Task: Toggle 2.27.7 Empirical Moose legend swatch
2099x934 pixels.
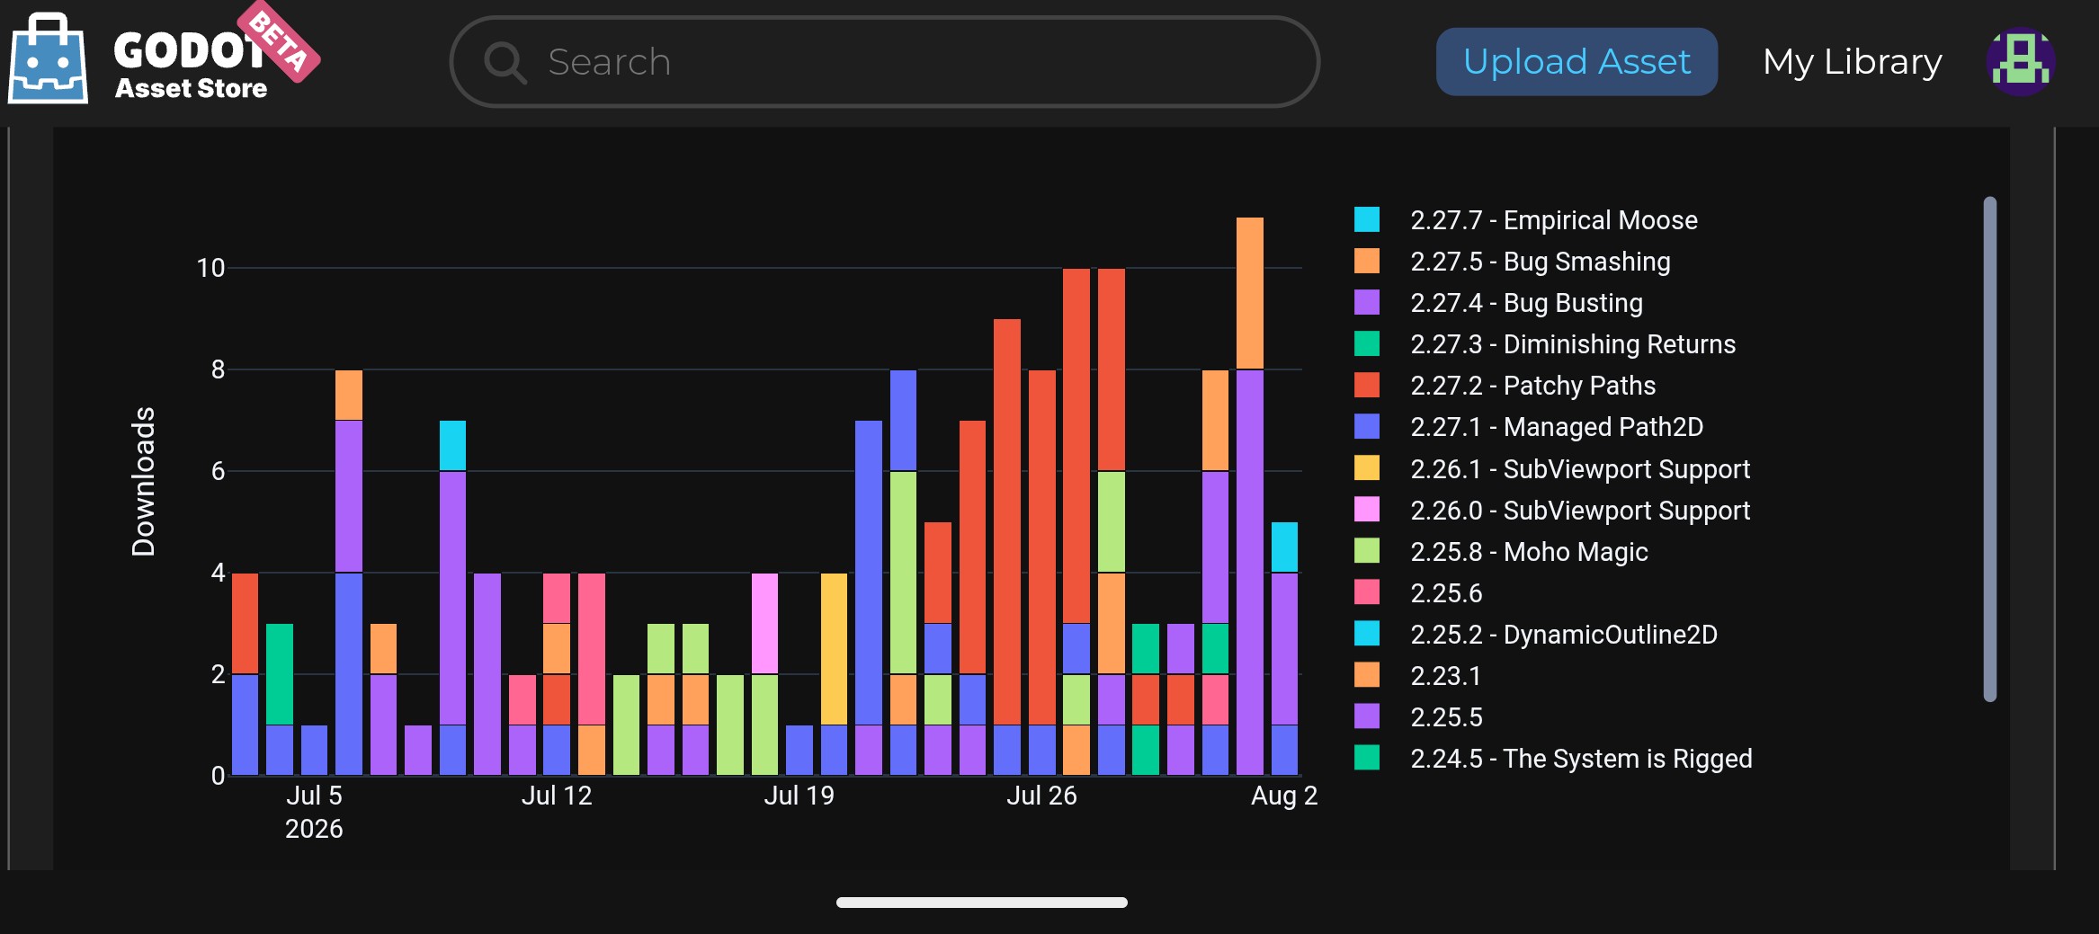Action: [1367, 219]
